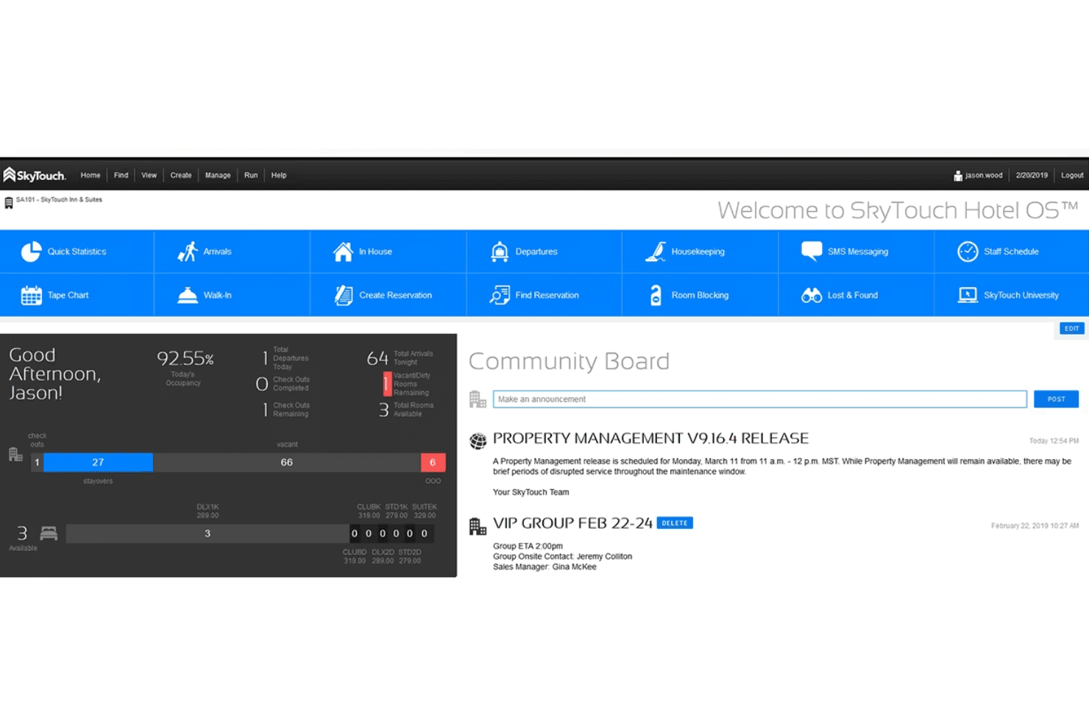This screenshot has width=1089, height=726.
Task: Open the In House tile
Action: 388,252
